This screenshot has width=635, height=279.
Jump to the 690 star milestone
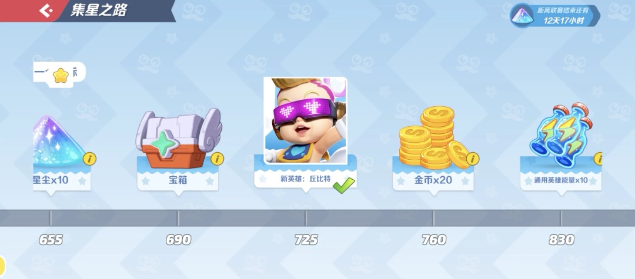click(178, 240)
